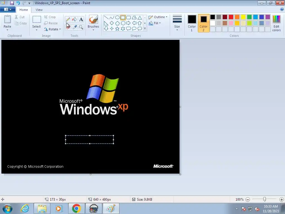
Task: Switch to the Home ribbon tab
Action: coord(24,10)
